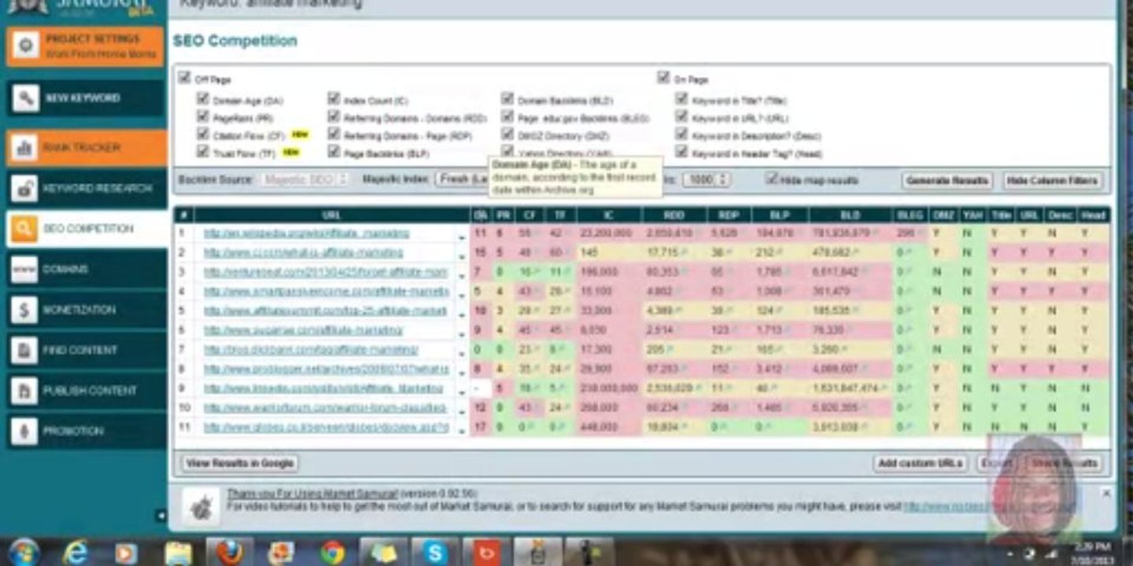
Task: Open Windows Start orb
Action: tap(24, 552)
